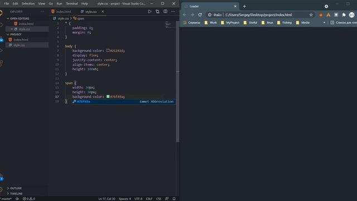Open the linux bookmarks folder
The image size is (357, 201).
[267, 22]
